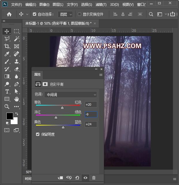The width and height of the screenshot is (179, 185).
Task: Select the Polygonal Lasso tool
Action: coord(7,39)
